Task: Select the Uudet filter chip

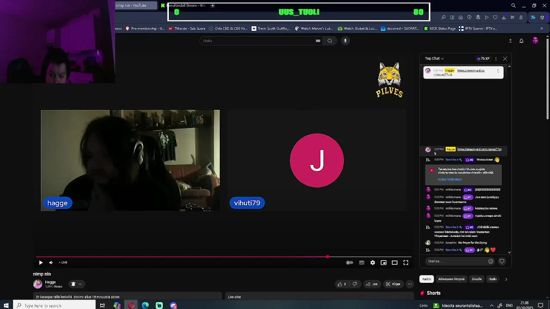Action: click(x=493, y=279)
